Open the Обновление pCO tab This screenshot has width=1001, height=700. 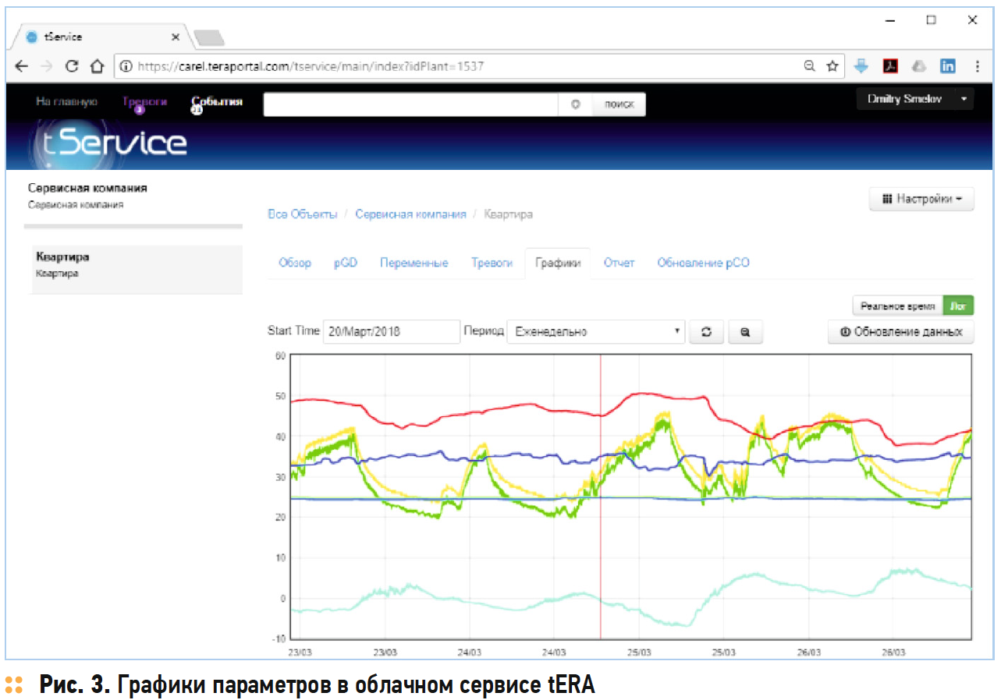[703, 263]
